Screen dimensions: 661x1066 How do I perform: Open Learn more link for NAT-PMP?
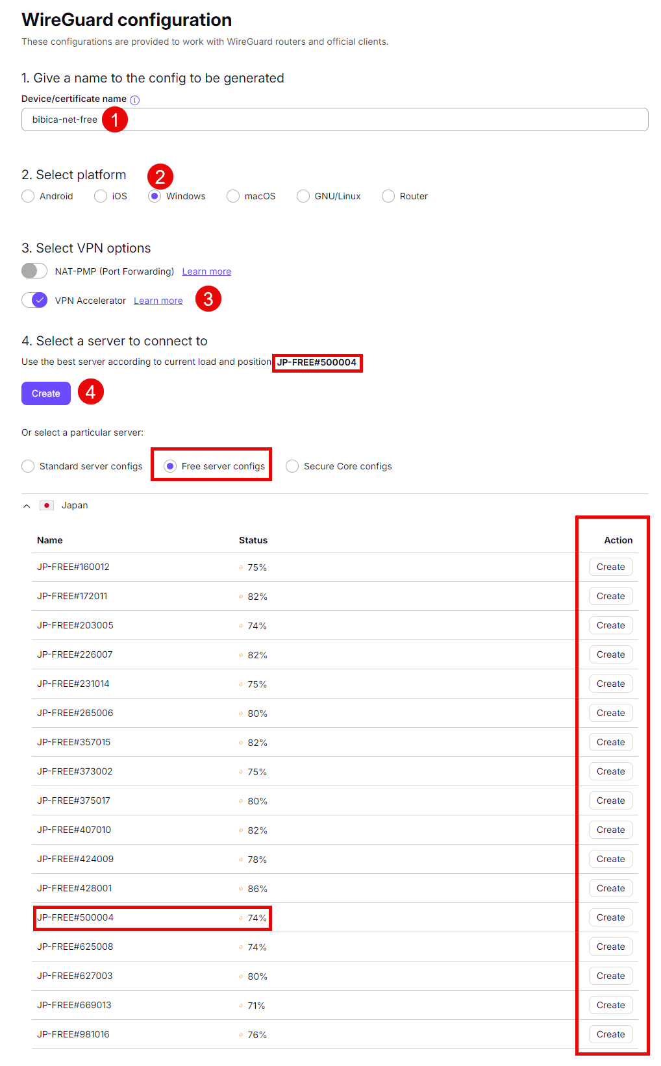(x=206, y=271)
